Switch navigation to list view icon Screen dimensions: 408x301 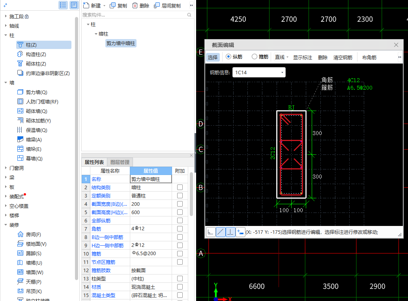click(63, 5)
